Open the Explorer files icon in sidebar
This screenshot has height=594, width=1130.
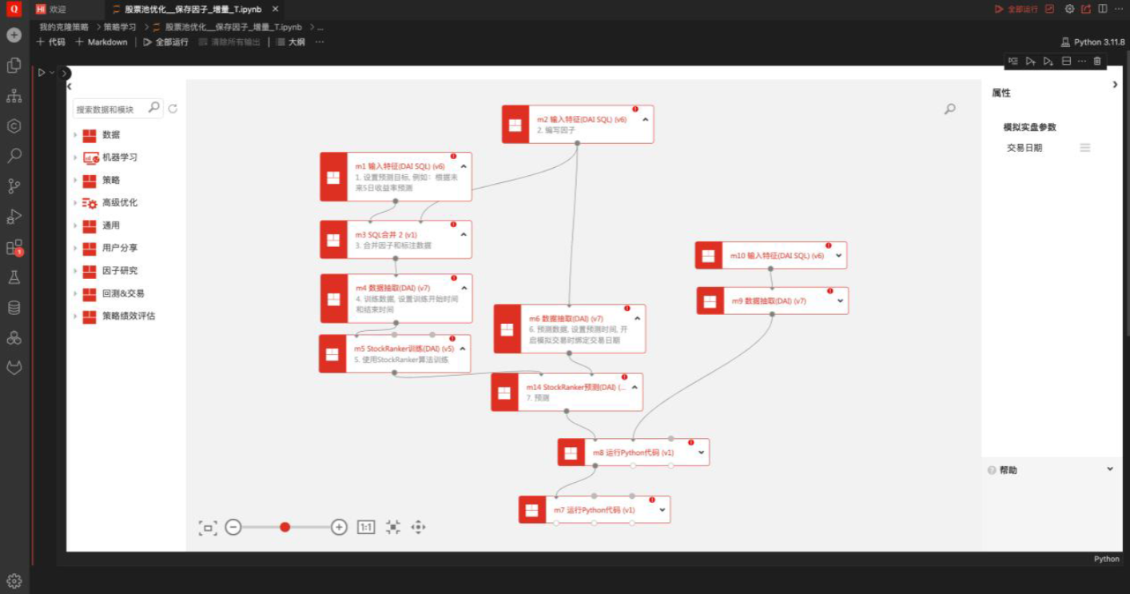pos(14,66)
